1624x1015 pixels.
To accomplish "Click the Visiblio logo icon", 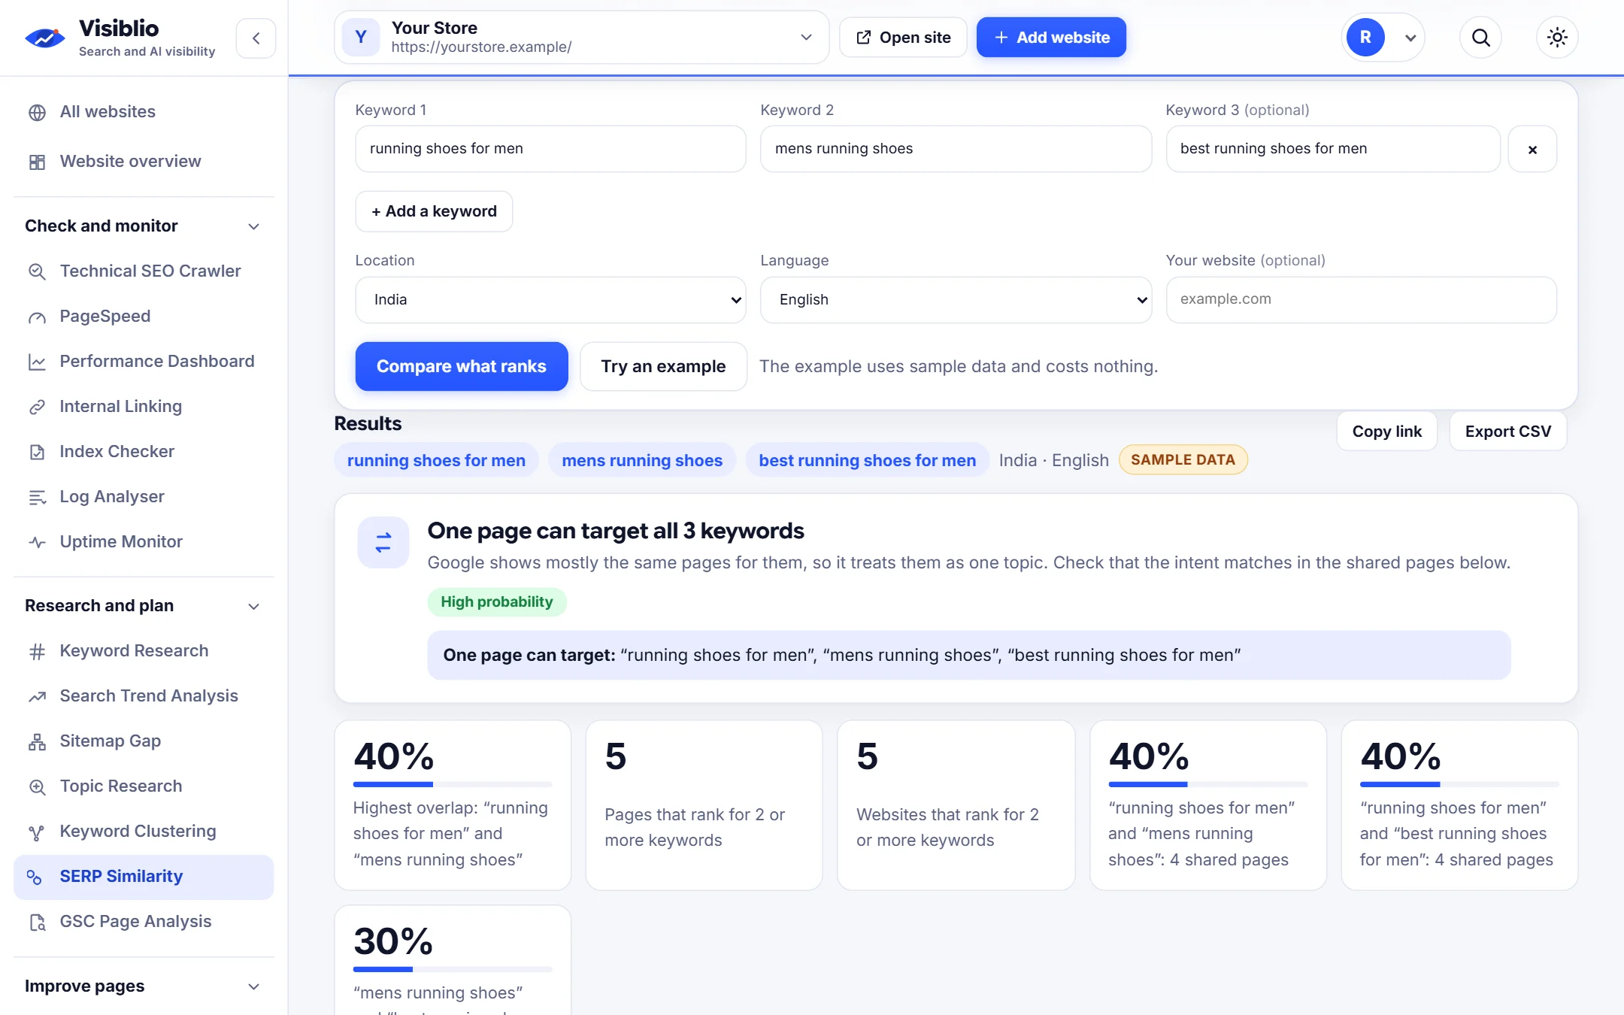I will 45,38.
